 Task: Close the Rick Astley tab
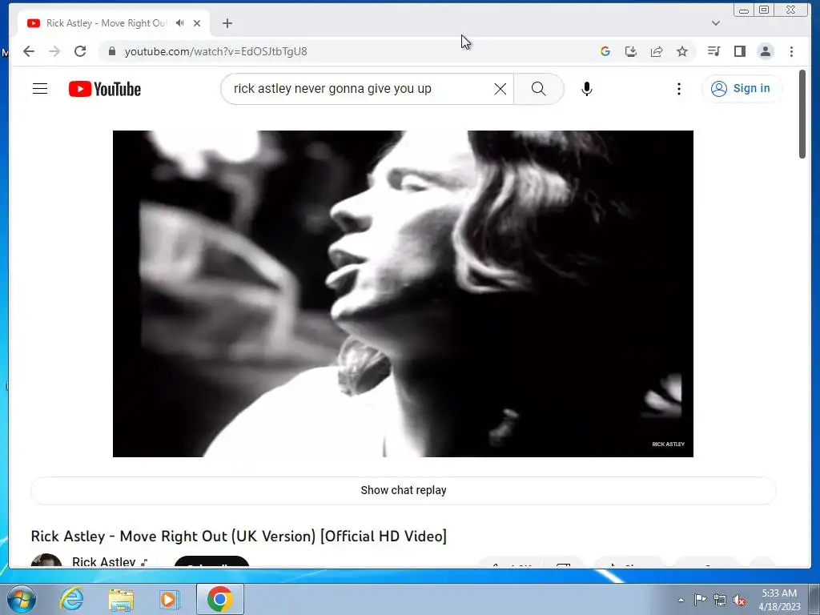pyautogui.click(x=197, y=23)
